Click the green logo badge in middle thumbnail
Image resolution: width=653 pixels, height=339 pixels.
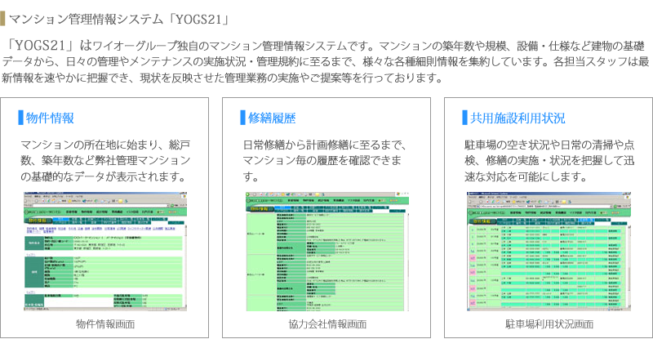pos(260,209)
